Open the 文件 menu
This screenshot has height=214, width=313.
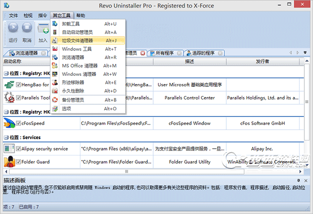13,16
